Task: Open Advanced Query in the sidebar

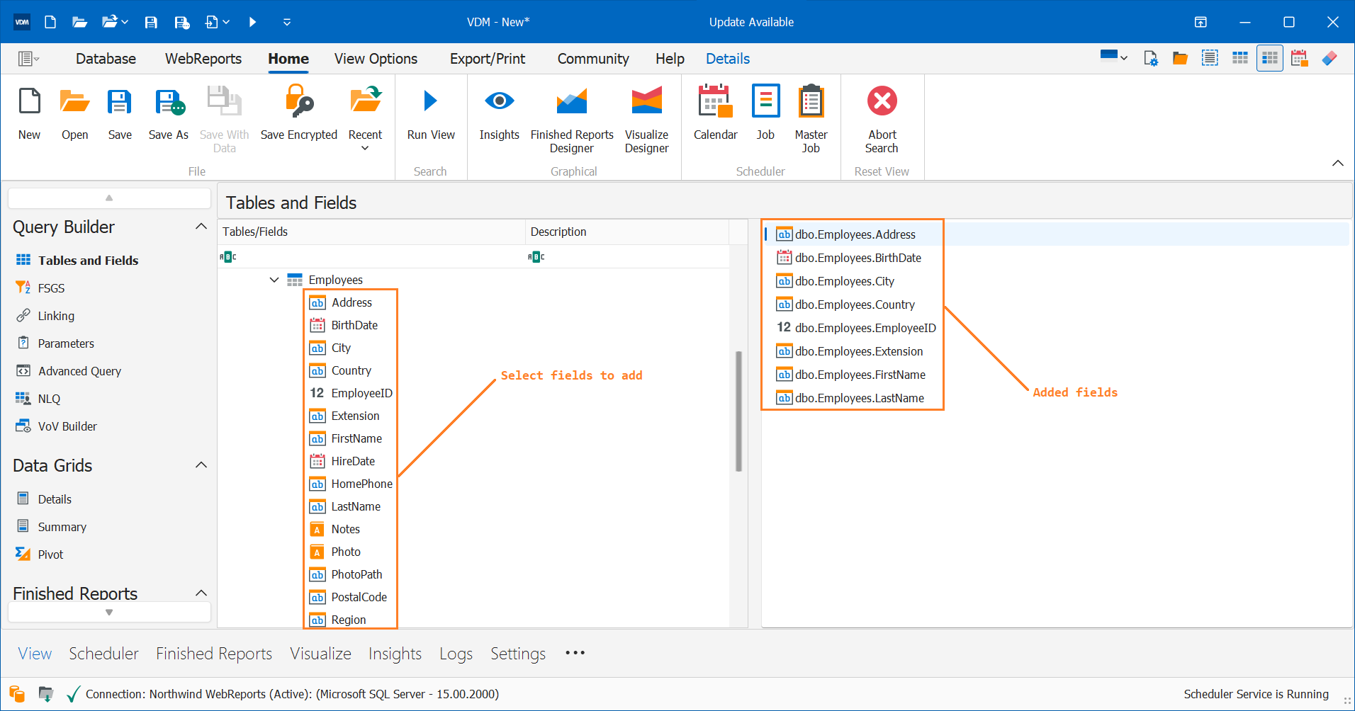Action: coord(79,371)
